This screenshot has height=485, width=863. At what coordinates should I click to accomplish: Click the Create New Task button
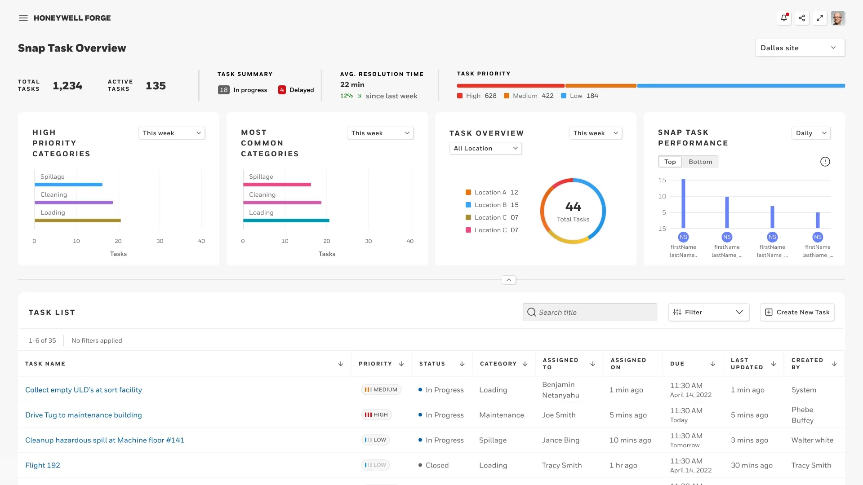click(x=797, y=312)
